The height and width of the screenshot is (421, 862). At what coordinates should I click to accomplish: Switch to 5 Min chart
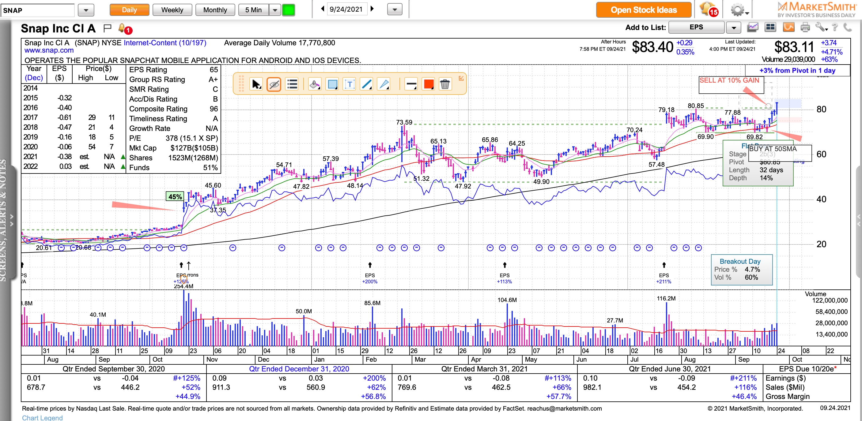point(253,10)
